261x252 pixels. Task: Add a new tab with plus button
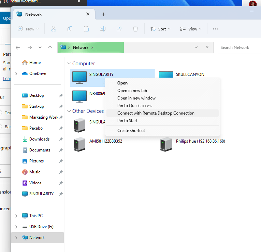103,14
